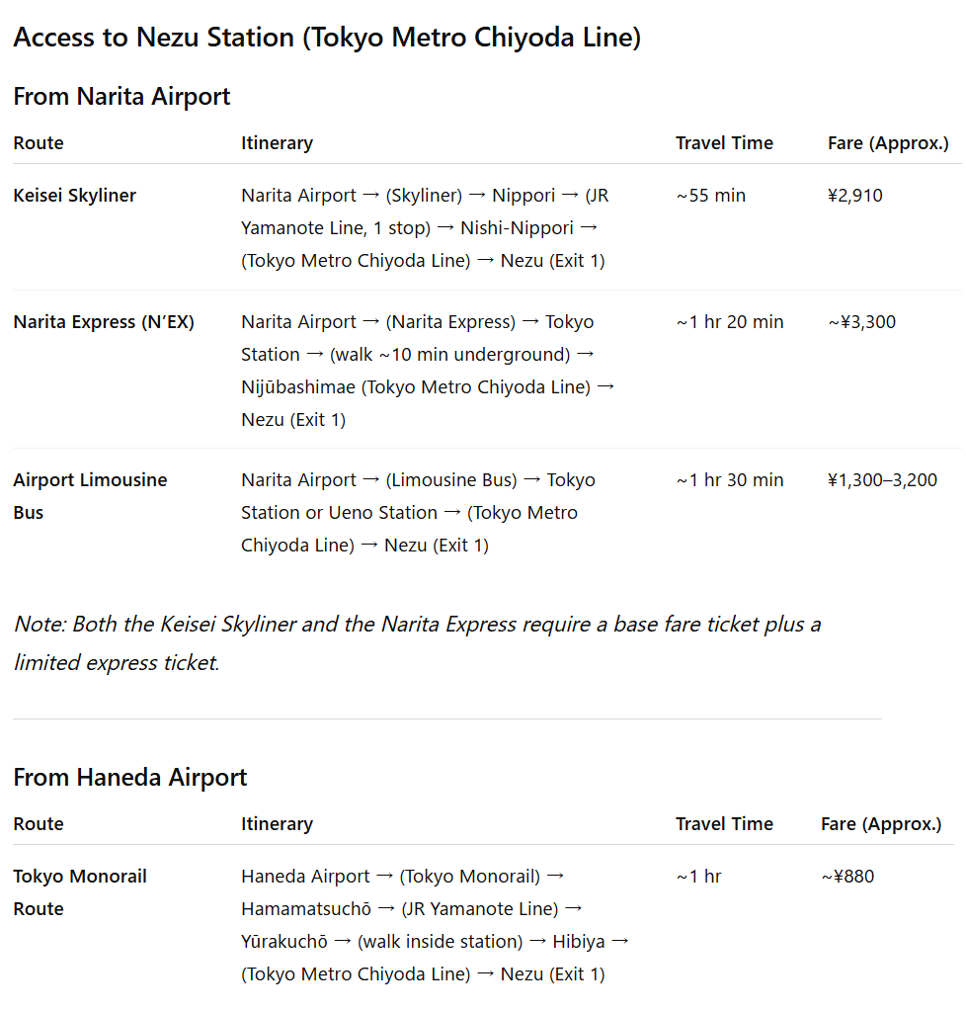Viewport: 966px width, 1012px height.
Task: Click the ¥1,300–3,200 Limousine Bus fare
Action: coord(882,480)
